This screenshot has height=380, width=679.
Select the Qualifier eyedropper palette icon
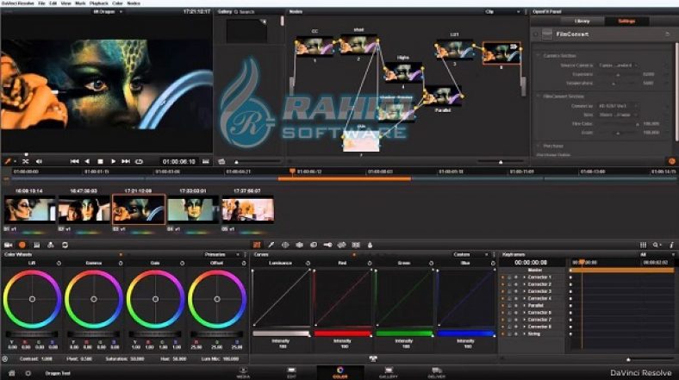click(271, 245)
